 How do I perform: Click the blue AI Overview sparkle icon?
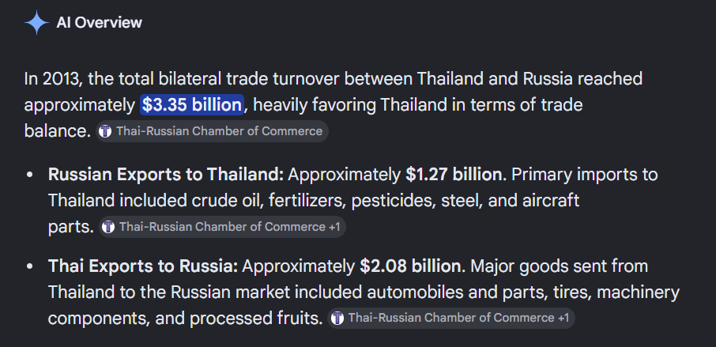[x=36, y=22]
